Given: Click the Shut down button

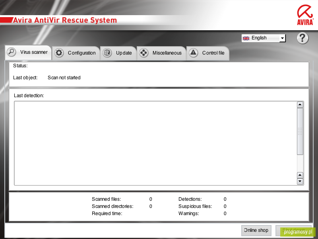Looking at the screenshot, I should coord(293,231).
